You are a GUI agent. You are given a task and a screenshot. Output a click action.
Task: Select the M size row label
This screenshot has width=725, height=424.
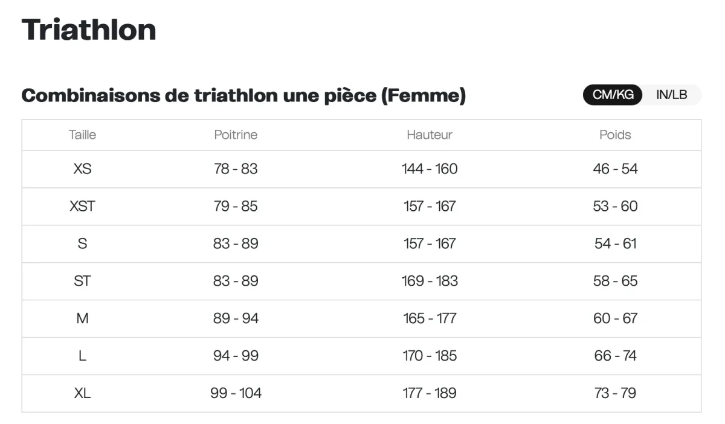click(82, 318)
